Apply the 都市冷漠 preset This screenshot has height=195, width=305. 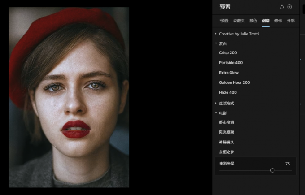[x=227, y=122]
